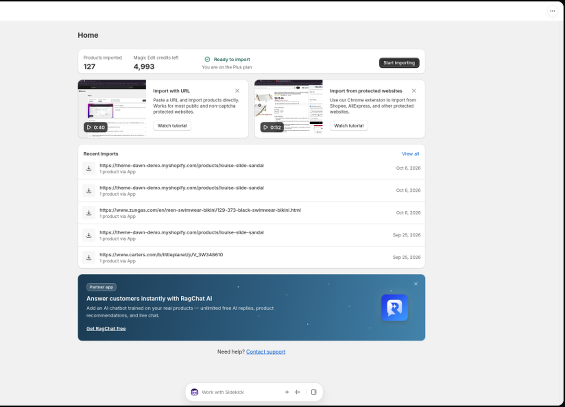Click the Sidekick avatar icon
The image size is (565, 407).
tap(195, 392)
